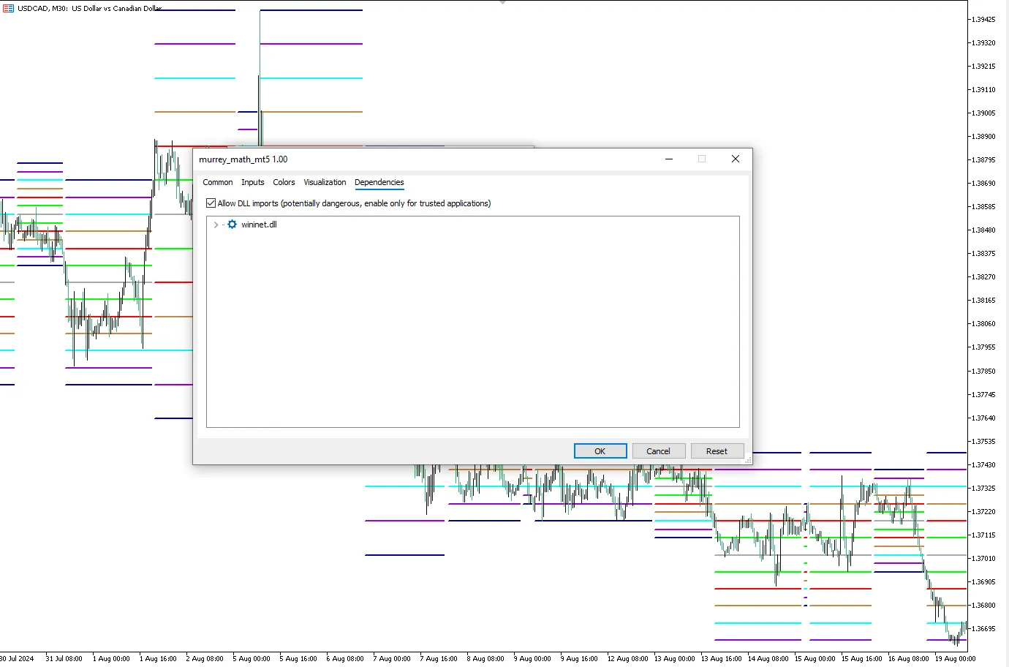
Task: Click the chart shift triangle at top of chart
Action: 502,3
